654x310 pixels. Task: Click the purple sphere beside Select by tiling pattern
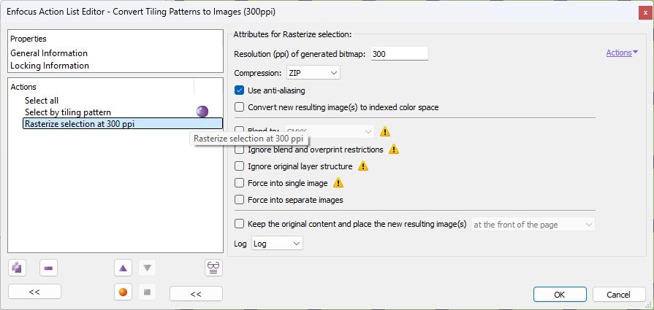tap(202, 112)
